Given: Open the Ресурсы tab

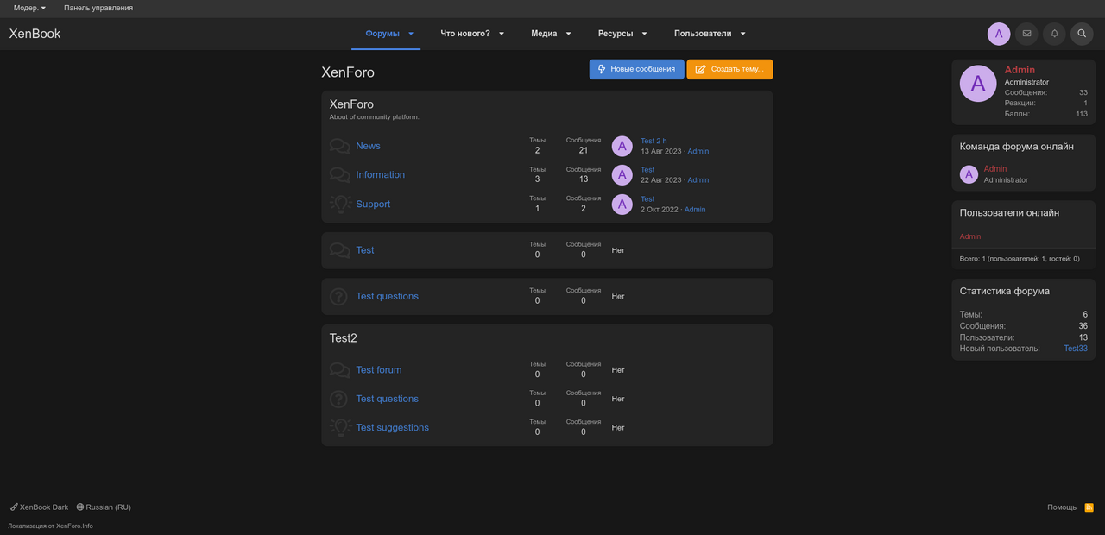Looking at the screenshot, I should tap(616, 34).
